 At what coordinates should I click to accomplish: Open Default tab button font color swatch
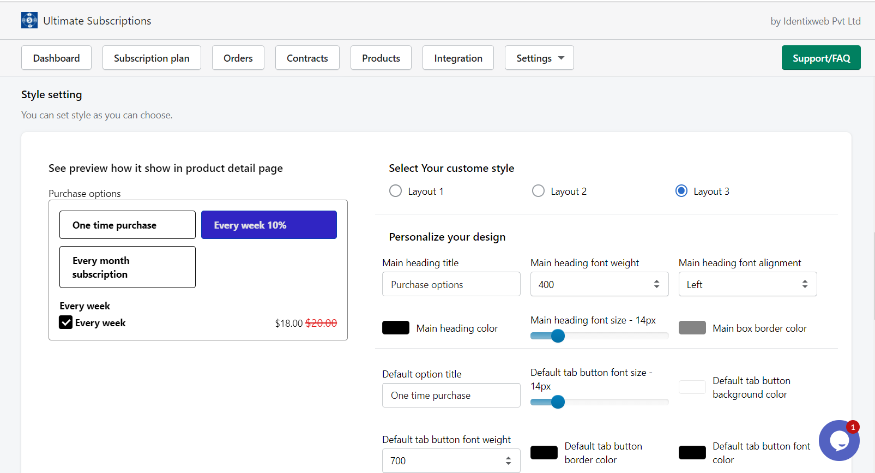[692, 453]
